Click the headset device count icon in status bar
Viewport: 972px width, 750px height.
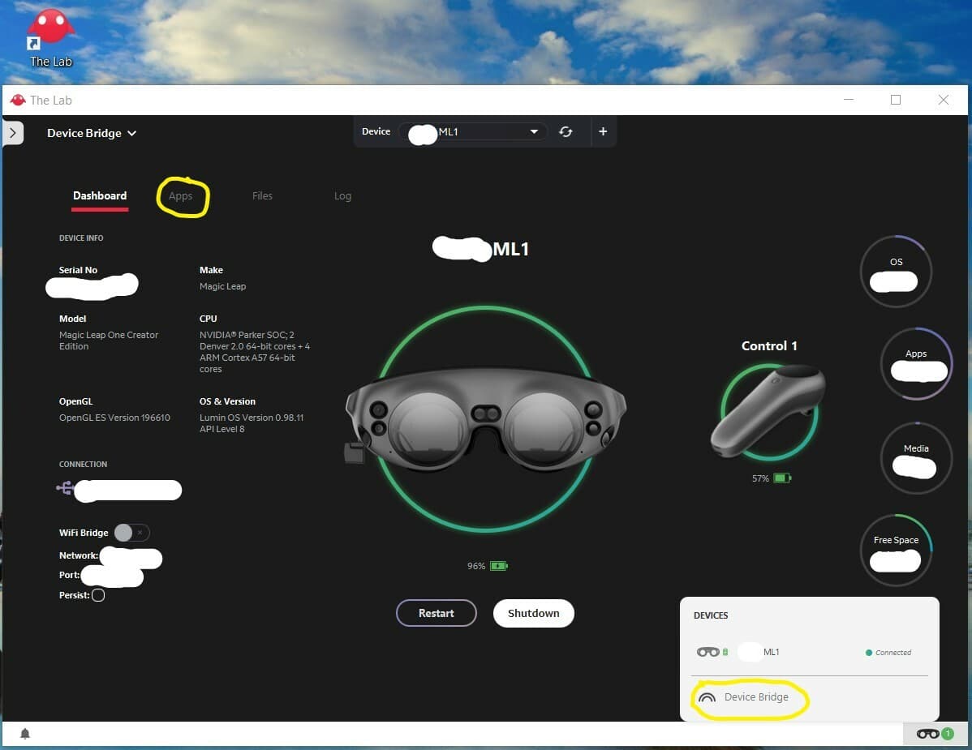[x=935, y=734]
